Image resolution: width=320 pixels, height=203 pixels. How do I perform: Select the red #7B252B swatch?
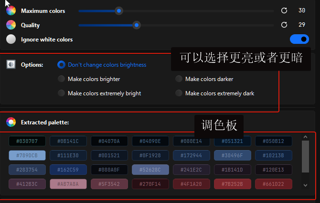pyautogui.click(x=232, y=184)
